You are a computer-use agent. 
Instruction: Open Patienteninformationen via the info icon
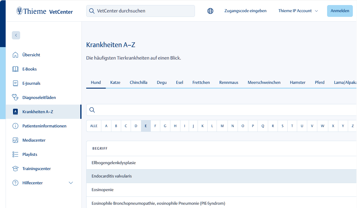coord(15,126)
